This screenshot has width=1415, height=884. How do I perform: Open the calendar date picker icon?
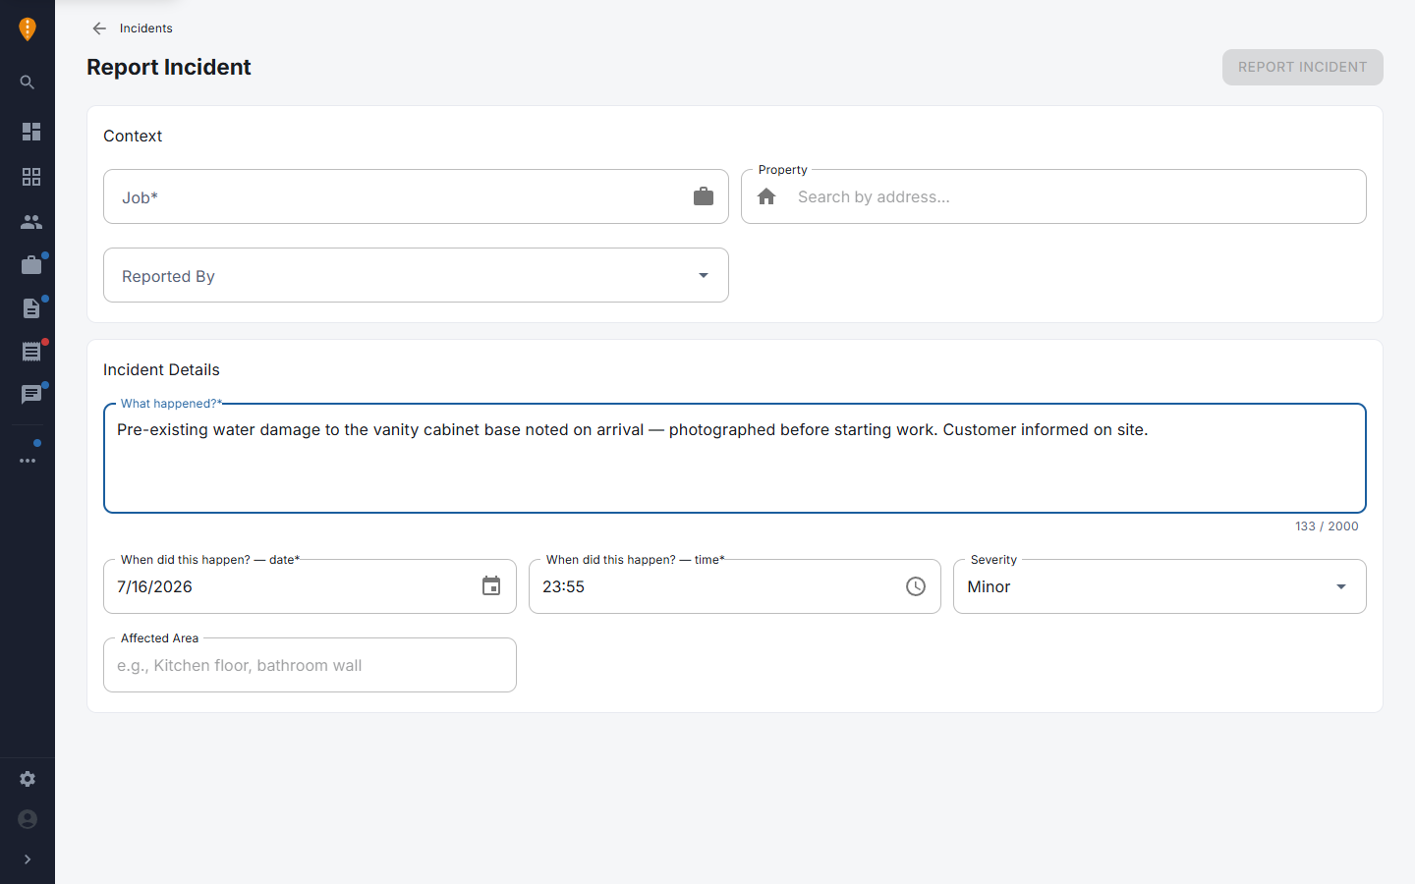pos(491,586)
